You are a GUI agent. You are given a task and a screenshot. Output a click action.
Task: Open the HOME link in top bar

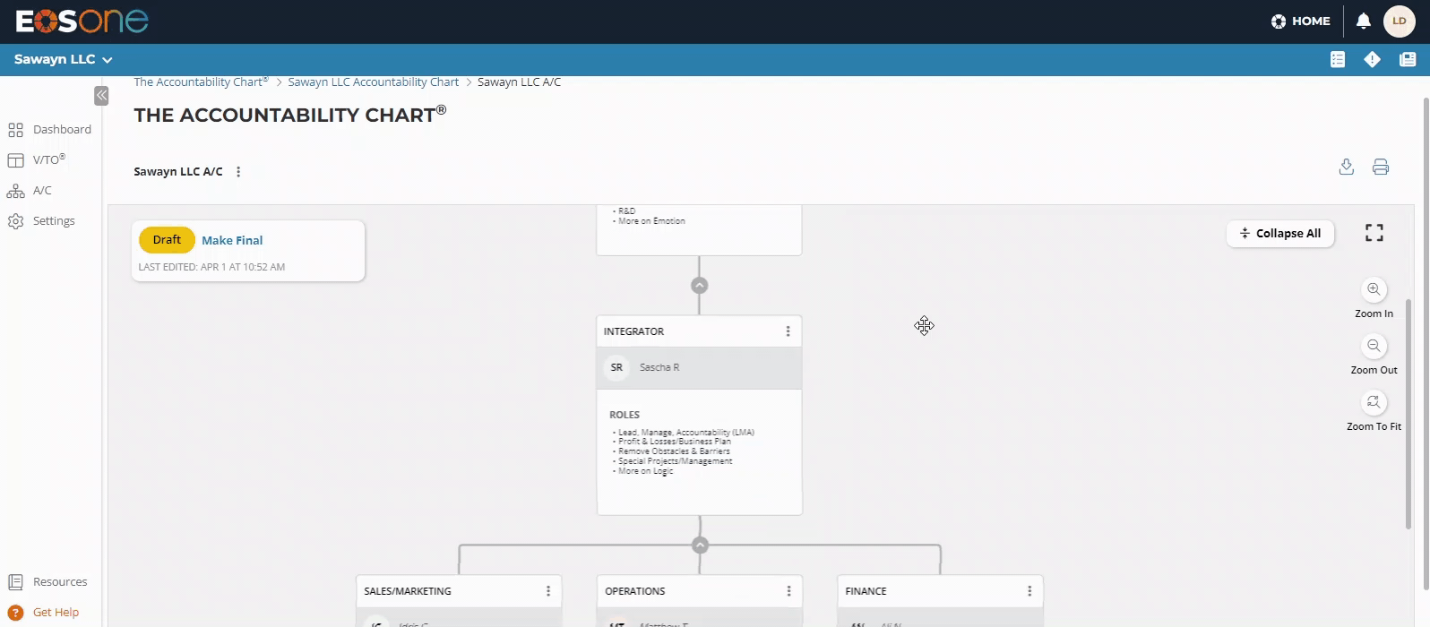[x=1300, y=21]
